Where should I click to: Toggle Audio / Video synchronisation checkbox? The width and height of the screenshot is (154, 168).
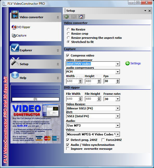point(68,145)
